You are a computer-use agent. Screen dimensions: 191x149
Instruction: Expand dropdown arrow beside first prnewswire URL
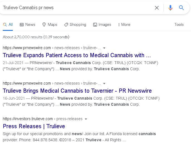point(104,48)
